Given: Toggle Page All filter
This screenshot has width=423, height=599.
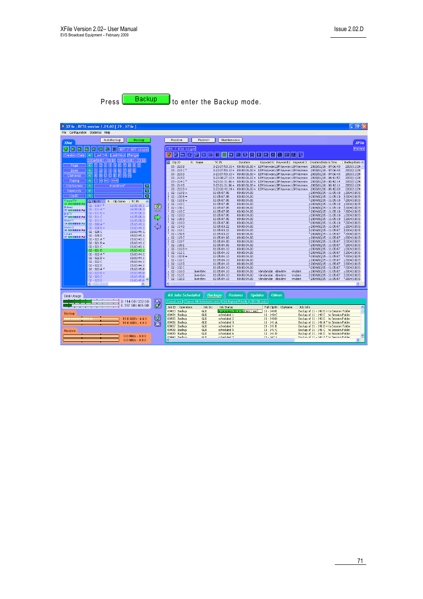Looking at the screenshot, I should 90,166.
